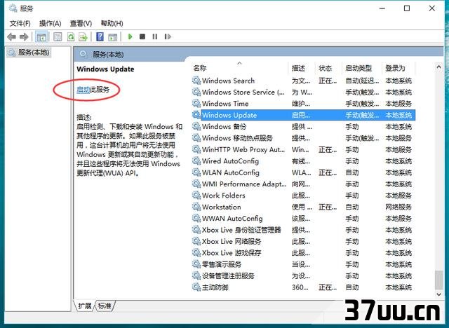Select the WLAN AutoConfig service name
This screenshot has height=328, width=449.
click(x=231, y=172)
